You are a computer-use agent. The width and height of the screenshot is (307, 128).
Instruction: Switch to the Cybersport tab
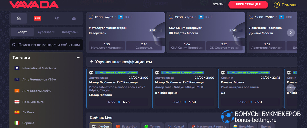pos(46,32)
